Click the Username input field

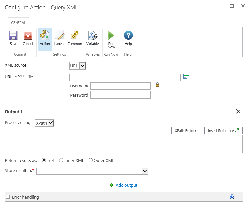[x=121, y=86]
